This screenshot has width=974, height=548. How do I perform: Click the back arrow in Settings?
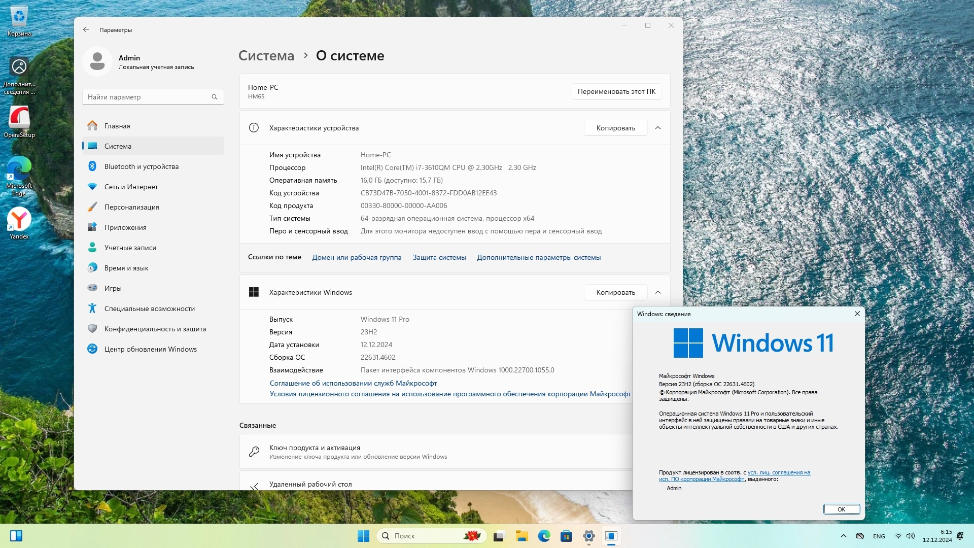86,30
